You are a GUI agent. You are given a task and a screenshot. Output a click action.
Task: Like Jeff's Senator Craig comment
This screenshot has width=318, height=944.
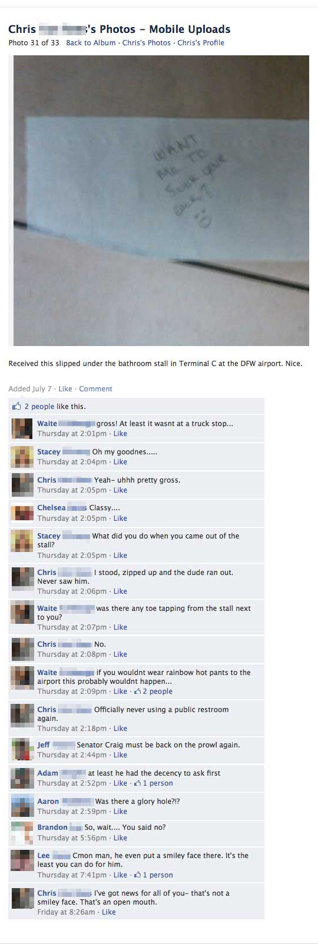tap(120, 755)
